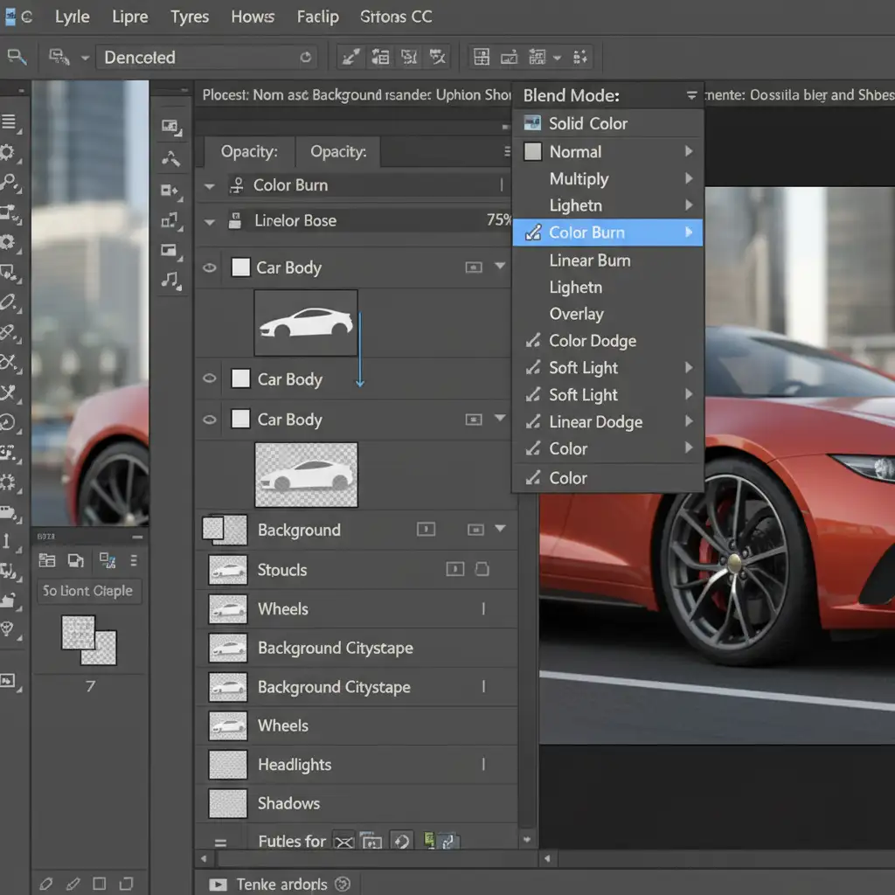The height and width of the screenshot is (895, 895).
Task: Click the lock icon beside Linelor Bose
Action: point(234,220)
